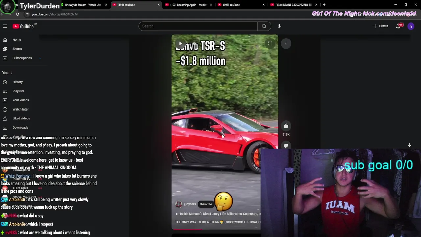Switch to the BrieWylde Stream tab
The image size is (421, 237).
[83, 5]
